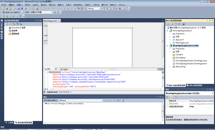
Task: Click the Undo arrow icon
Action: click(49, 8)
